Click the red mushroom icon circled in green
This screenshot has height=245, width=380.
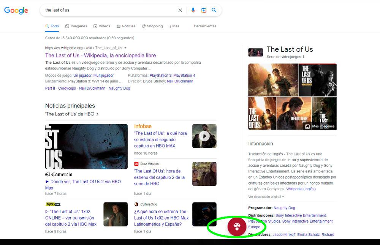[x=236, y=227]
